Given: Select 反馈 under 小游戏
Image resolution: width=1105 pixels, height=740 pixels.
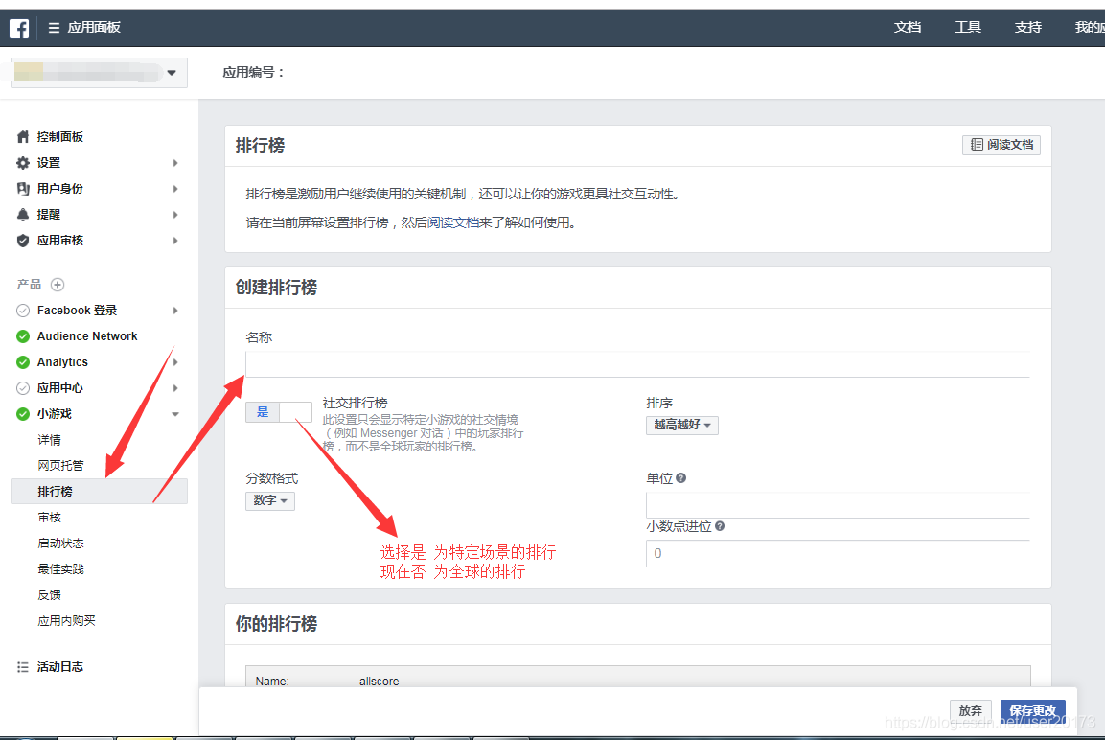Looking at the screenshot, I should pos(49,595).
